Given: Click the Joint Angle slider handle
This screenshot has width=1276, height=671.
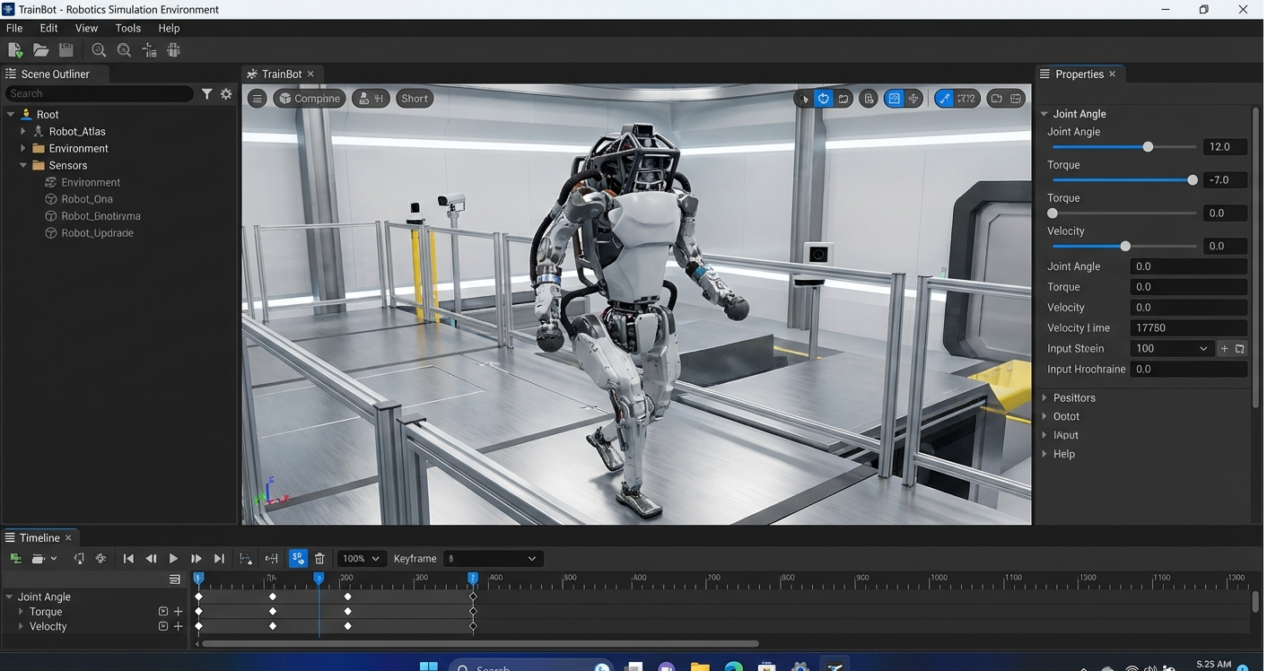Looking at the screenshot, I should (1148, 147).
